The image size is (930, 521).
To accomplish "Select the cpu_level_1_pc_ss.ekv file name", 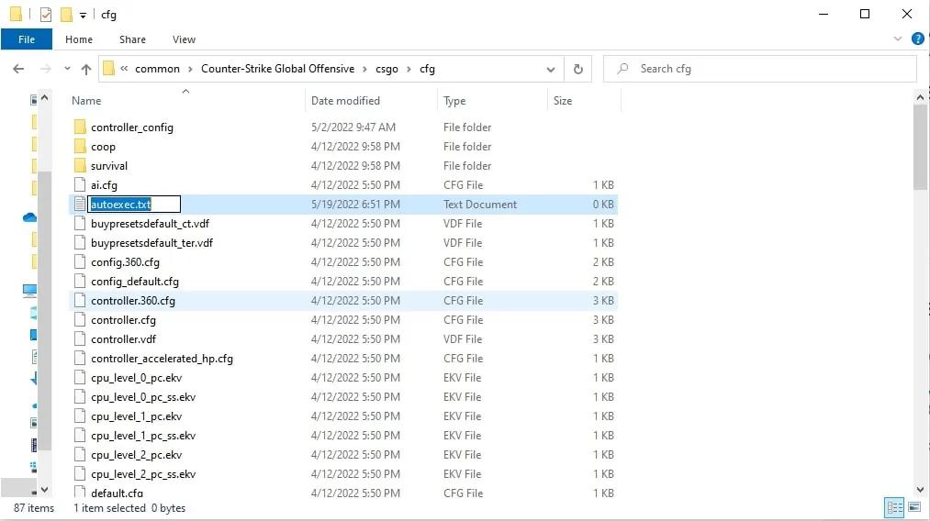I will (x=143, y=435).
